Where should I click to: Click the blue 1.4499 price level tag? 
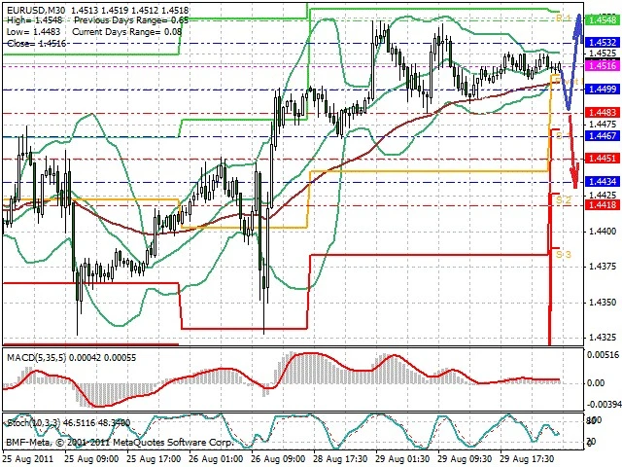pyautogui.click(x=604, y=89)
